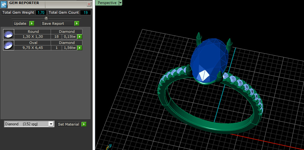Click the Oval shape cell
This screenshot has width=304, height=150.
33,43
